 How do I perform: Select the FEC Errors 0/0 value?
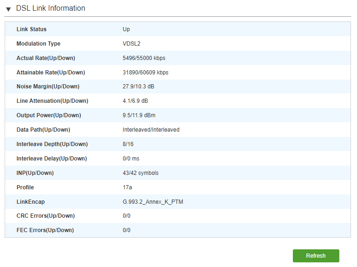[x=126, y=230]
